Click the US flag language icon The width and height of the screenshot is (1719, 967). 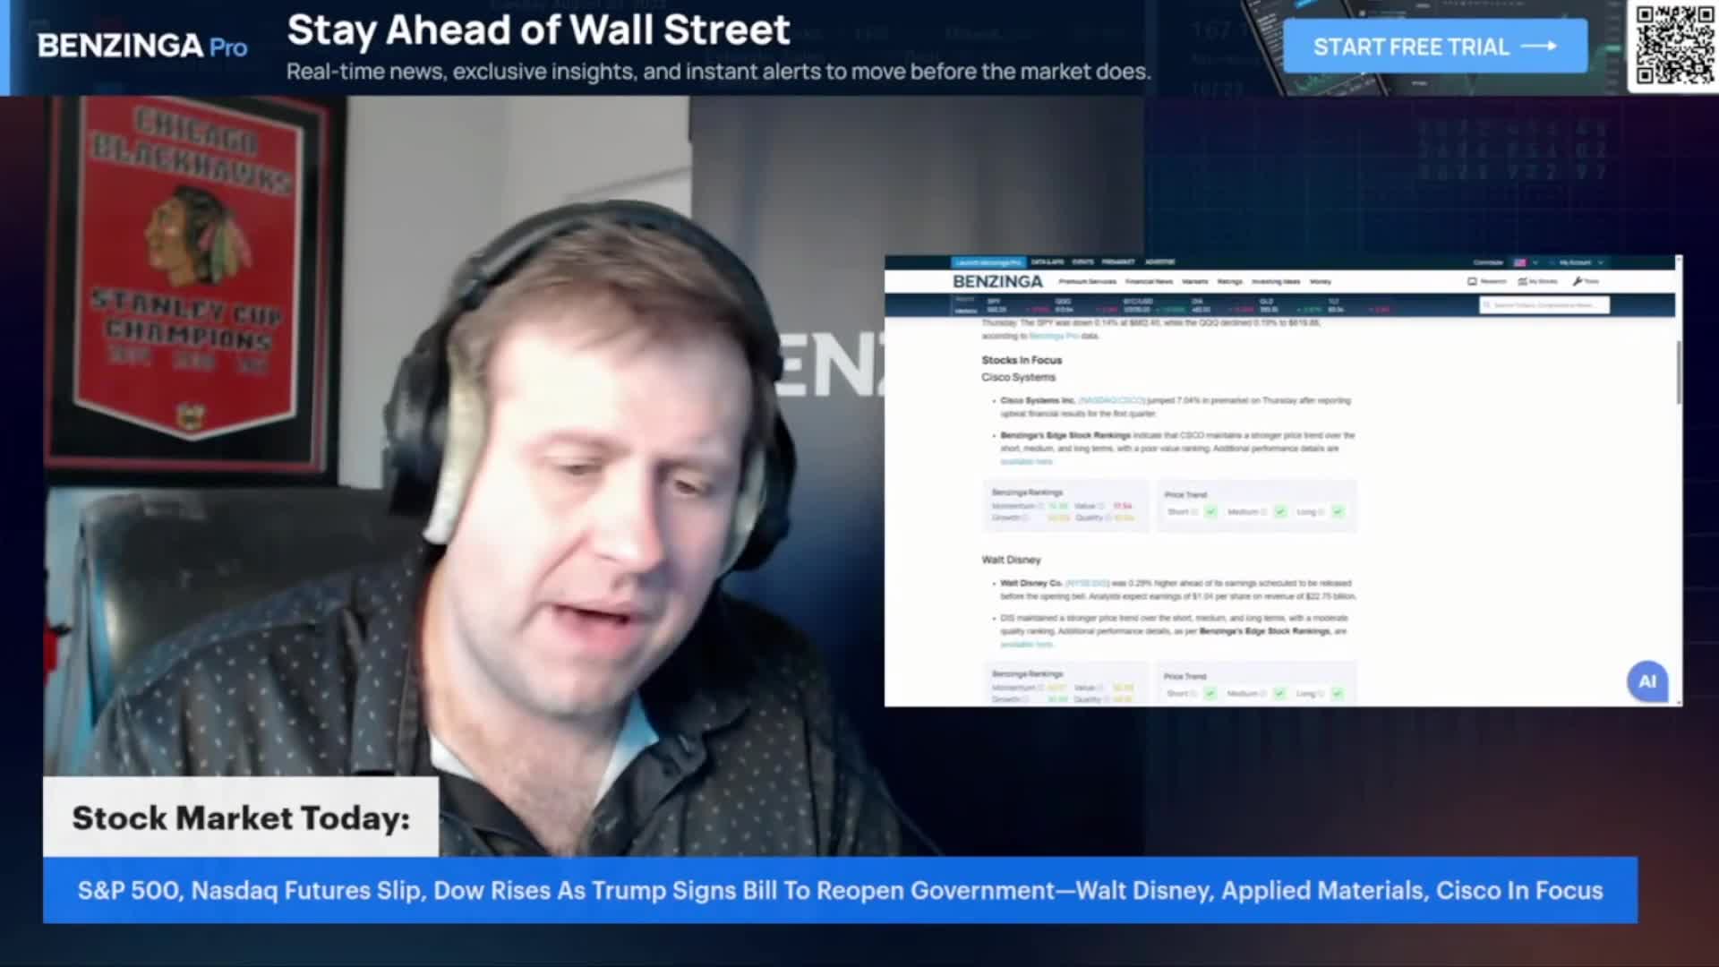pyautogui.click(x=1518, y=262)
